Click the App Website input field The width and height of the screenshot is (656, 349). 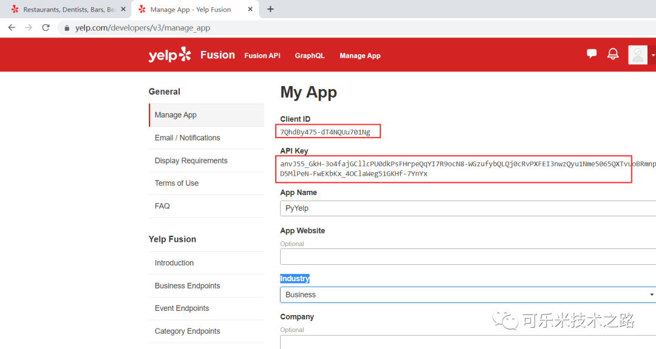[x=466, y=257]
